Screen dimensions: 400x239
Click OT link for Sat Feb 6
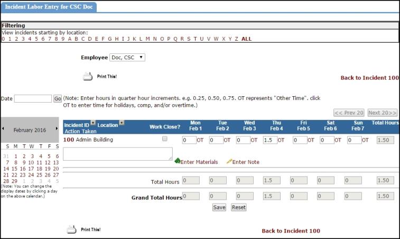pyautogui.click(x=338, y=140)
